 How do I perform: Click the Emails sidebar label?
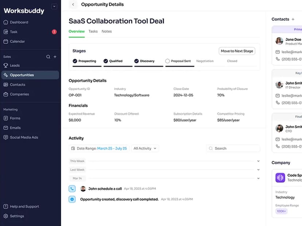click(x=15, y=128)
